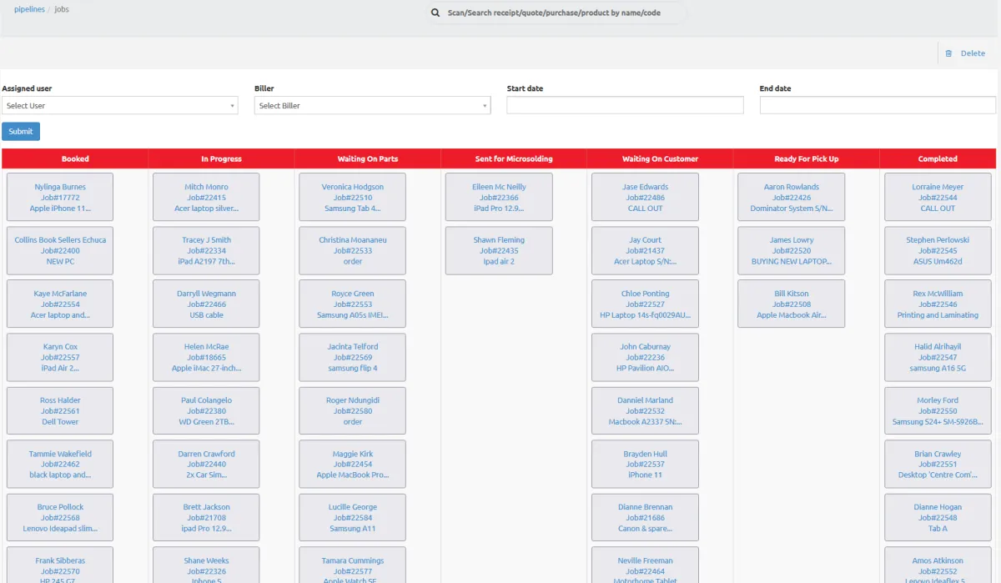Open Dianne Hogan Tab A card
This screenshot has width=1001, height=583.
click(938, 518)
